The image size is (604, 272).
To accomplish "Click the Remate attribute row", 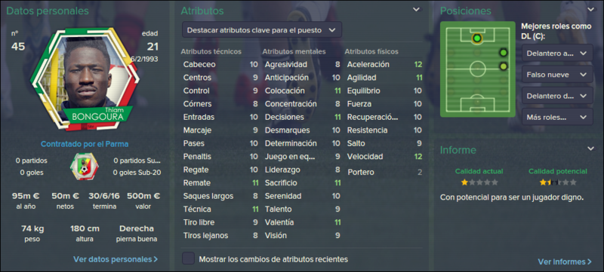I will (x=220, y=183).
